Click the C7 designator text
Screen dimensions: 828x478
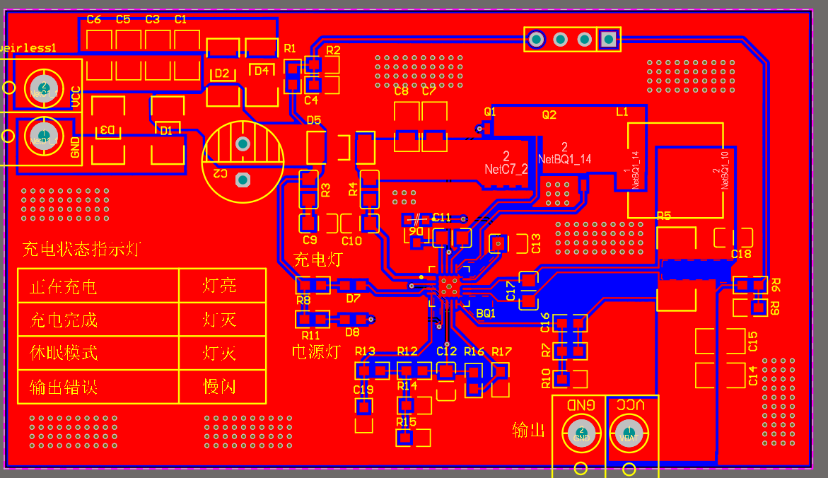coord(428,91)
